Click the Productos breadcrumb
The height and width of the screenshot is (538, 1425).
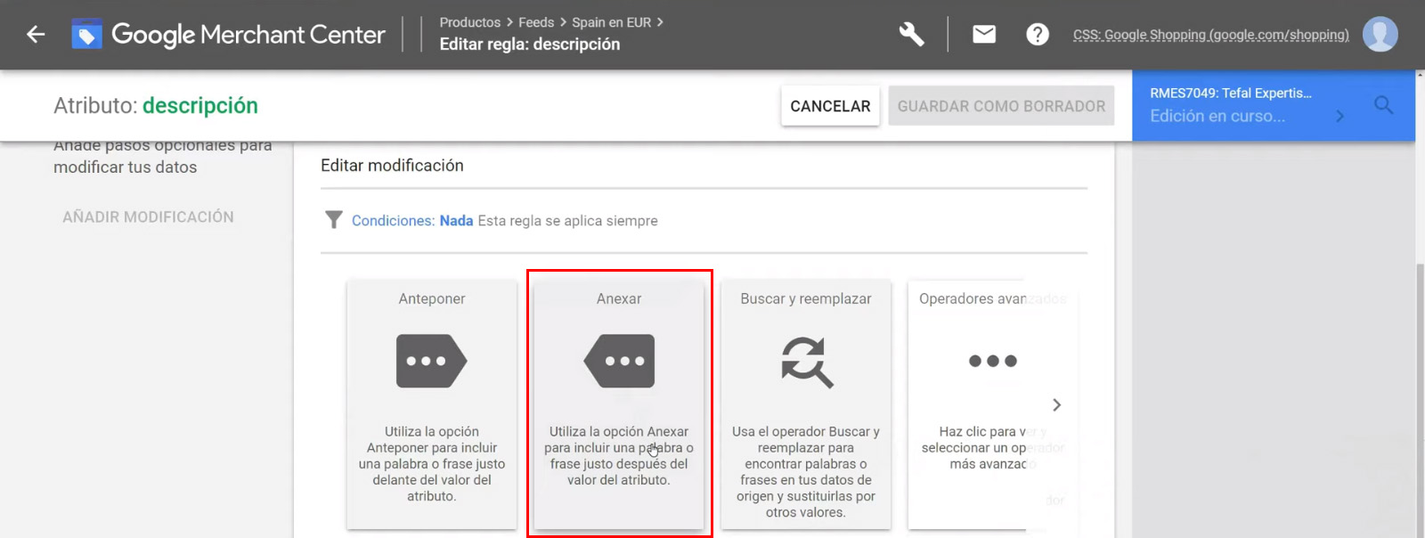[x=469, y=22]
